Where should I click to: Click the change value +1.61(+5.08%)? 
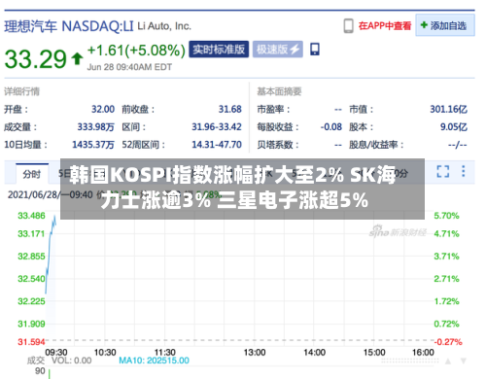click(x=136, y=51)
